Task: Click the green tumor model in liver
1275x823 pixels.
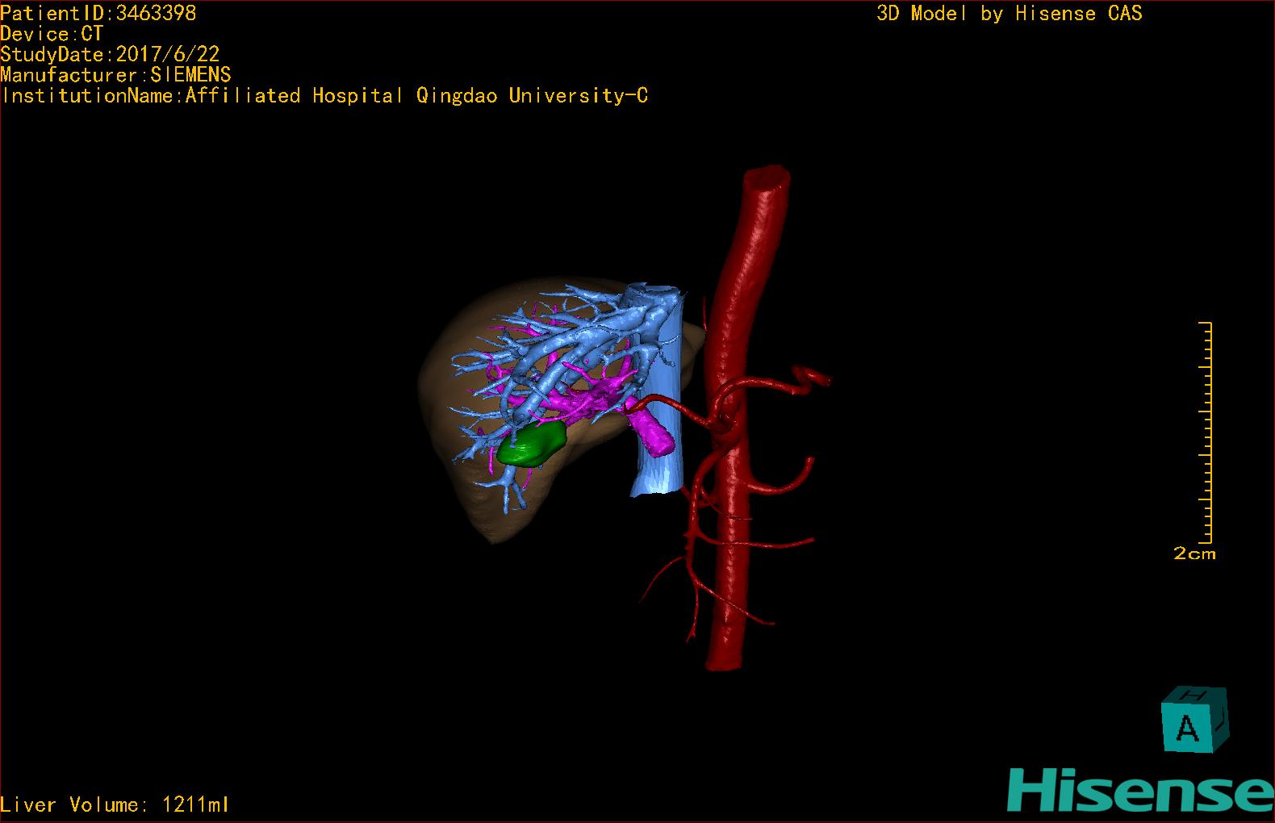Action: (532, 445)
